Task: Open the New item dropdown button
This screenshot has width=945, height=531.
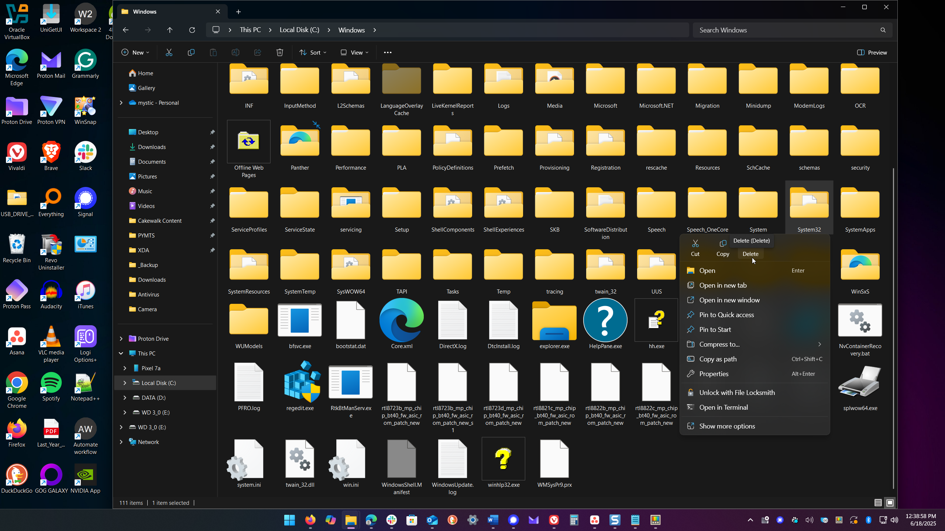Action: [135, 52]
